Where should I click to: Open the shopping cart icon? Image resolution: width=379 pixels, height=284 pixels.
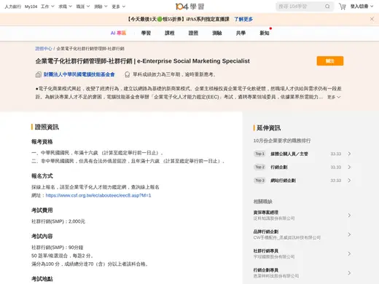click(343, 7)
